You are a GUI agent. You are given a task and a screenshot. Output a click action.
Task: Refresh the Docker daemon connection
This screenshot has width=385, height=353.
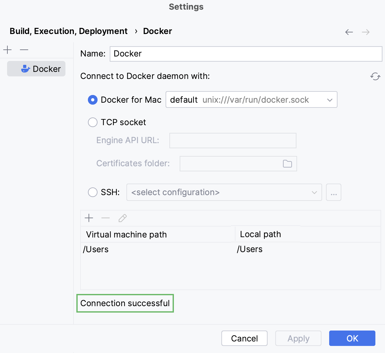(375, 77)
